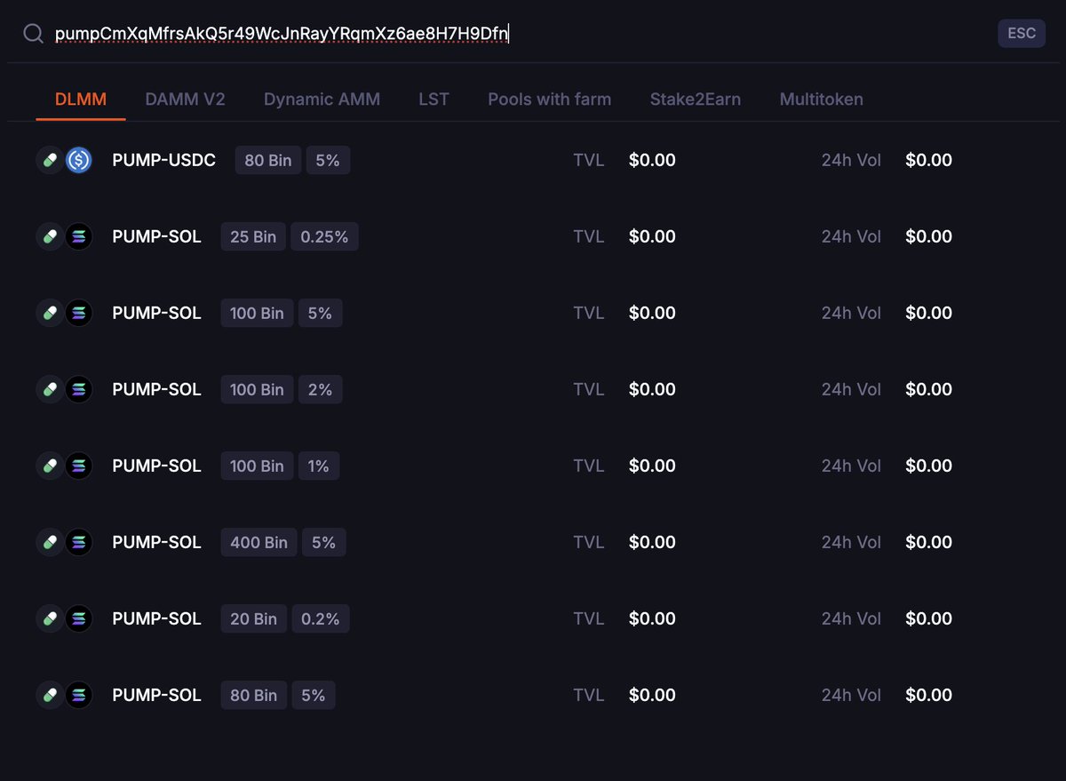The height and width of the screenshot is (781, 1066).
Task: Click the 0.25% fee badge
Action: pyautogui.click(x=324, y=236)
